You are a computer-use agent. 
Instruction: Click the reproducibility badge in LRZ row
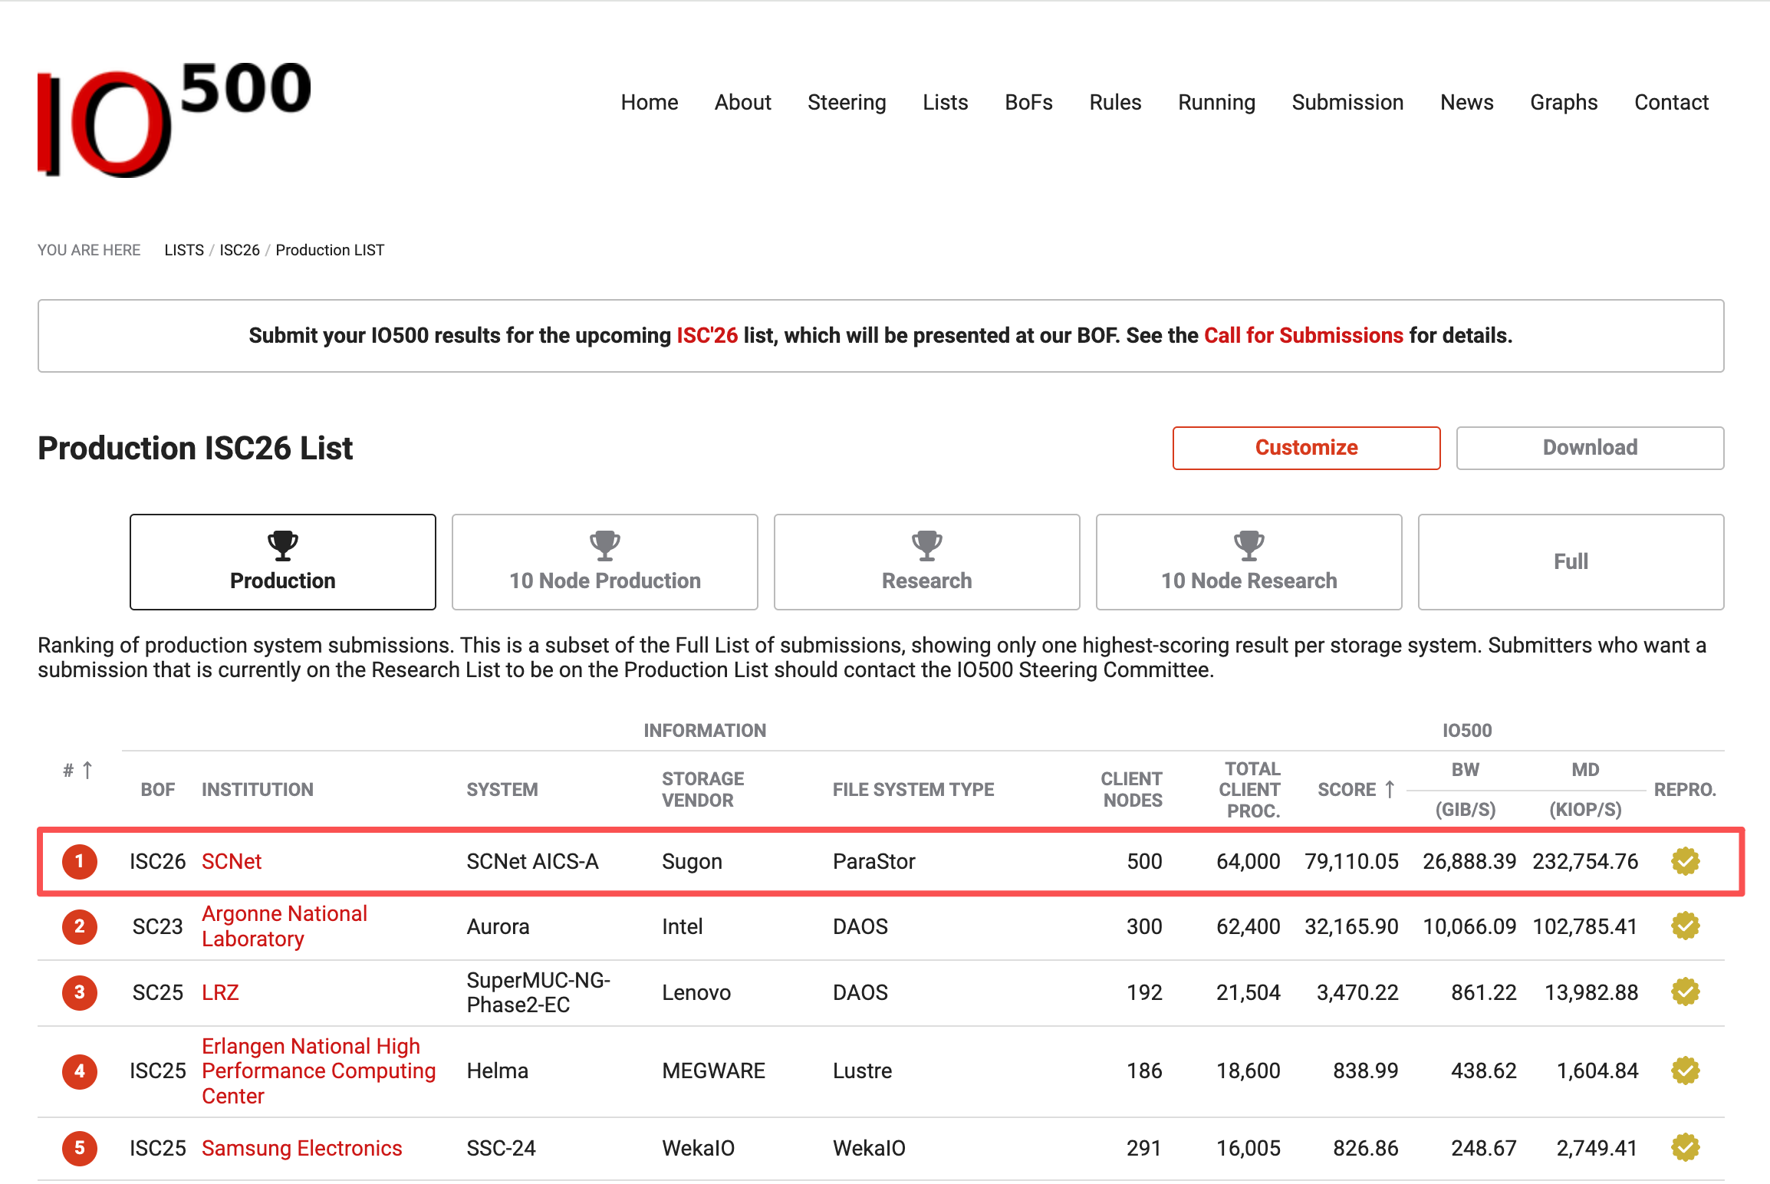tap(1686, 992)
